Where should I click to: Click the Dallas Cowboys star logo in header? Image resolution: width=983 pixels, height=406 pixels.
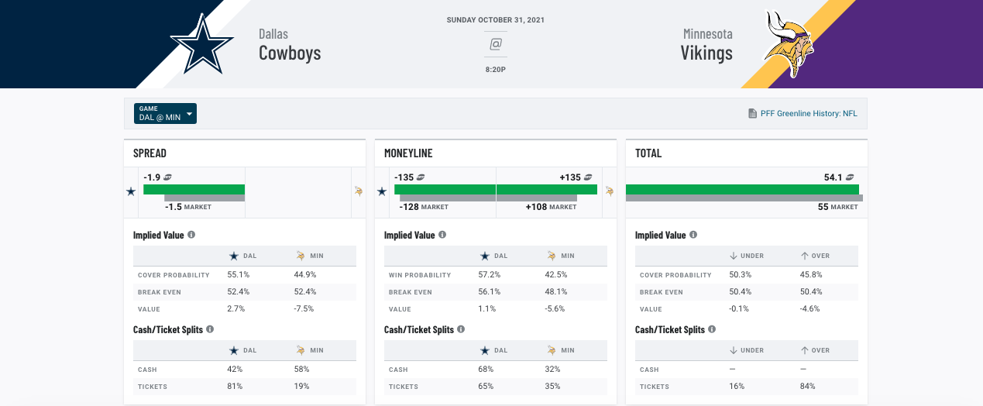click(201, 43)
